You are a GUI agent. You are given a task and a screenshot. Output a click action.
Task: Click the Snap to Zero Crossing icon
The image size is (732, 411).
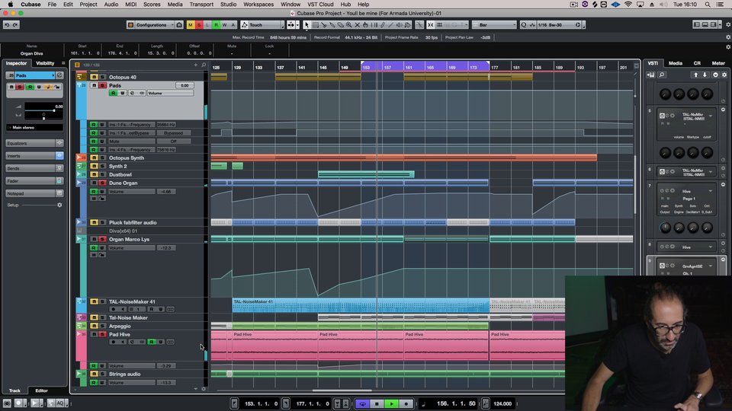(419, 24)
